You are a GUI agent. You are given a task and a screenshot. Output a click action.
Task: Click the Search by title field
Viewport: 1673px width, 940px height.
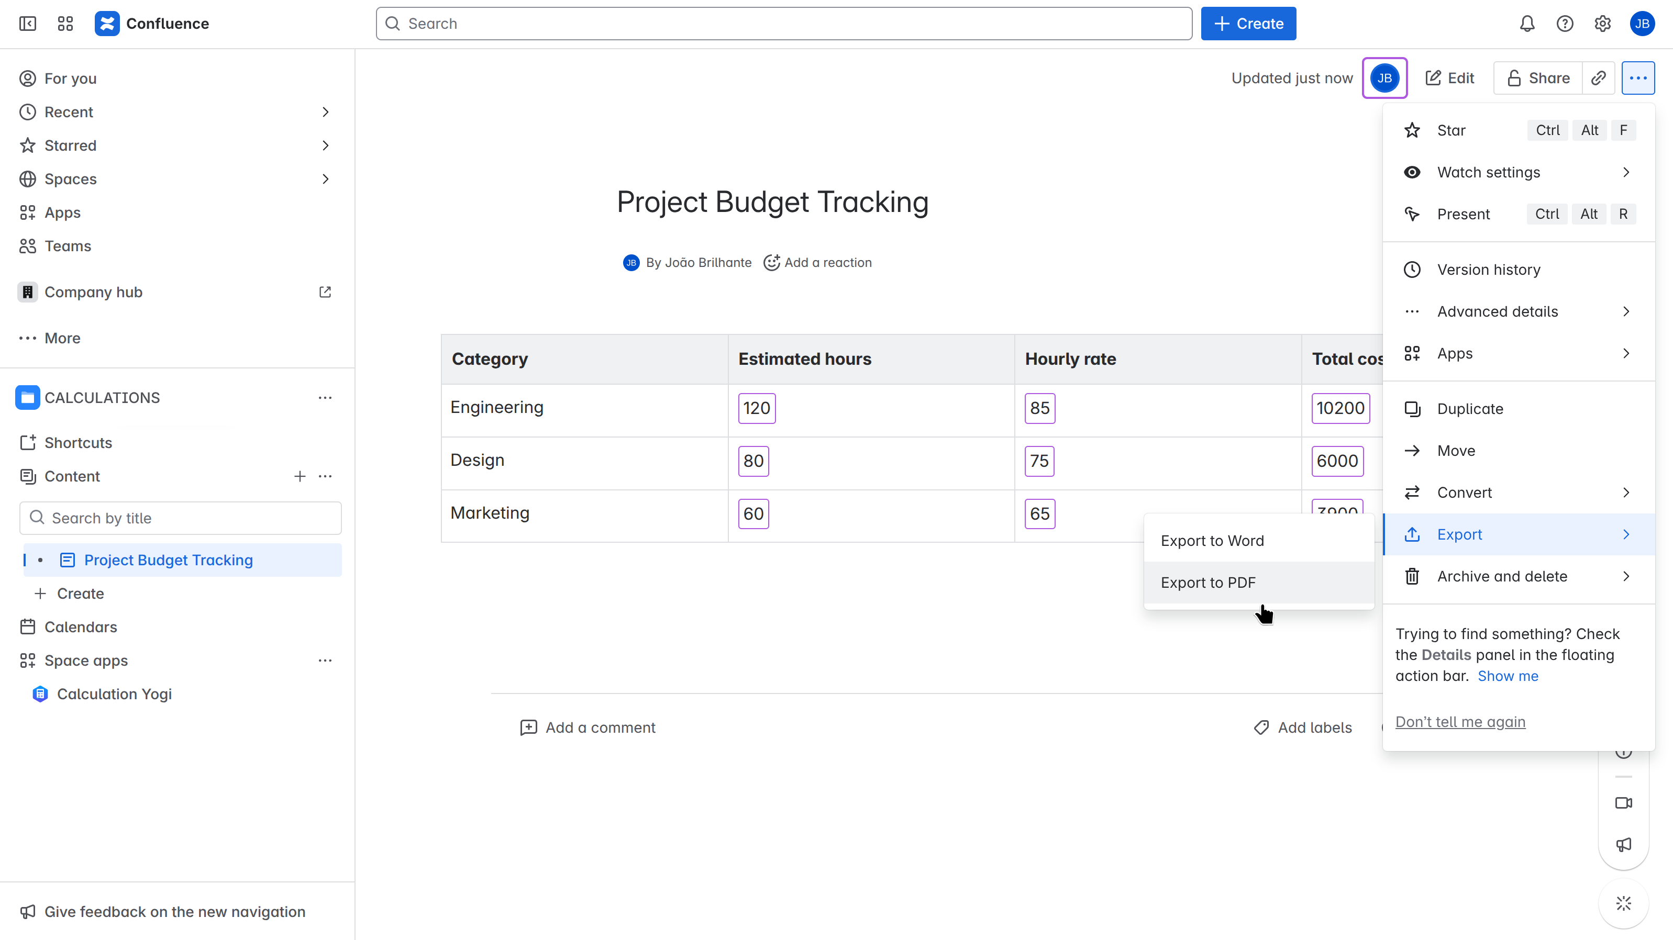tap(181, 518)
